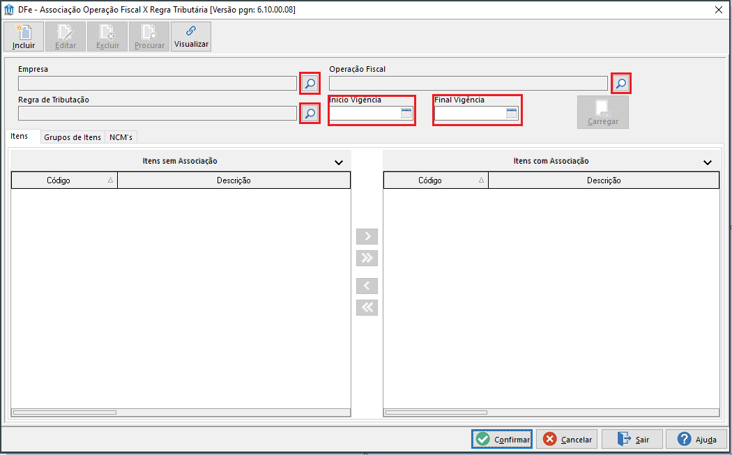Click the Excluir toolbar button
732x455 pixels.
[x=107, y=36]
